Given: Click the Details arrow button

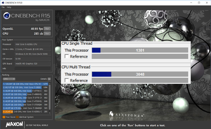Looking at the screenshot, I should click(49, 79).
